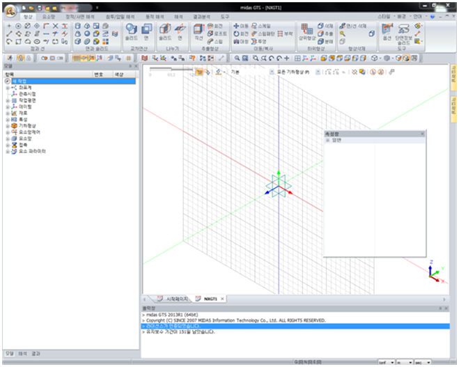Select the 새 작업 root tree item
Screen dimensions: 459x367
click(17, 81)
